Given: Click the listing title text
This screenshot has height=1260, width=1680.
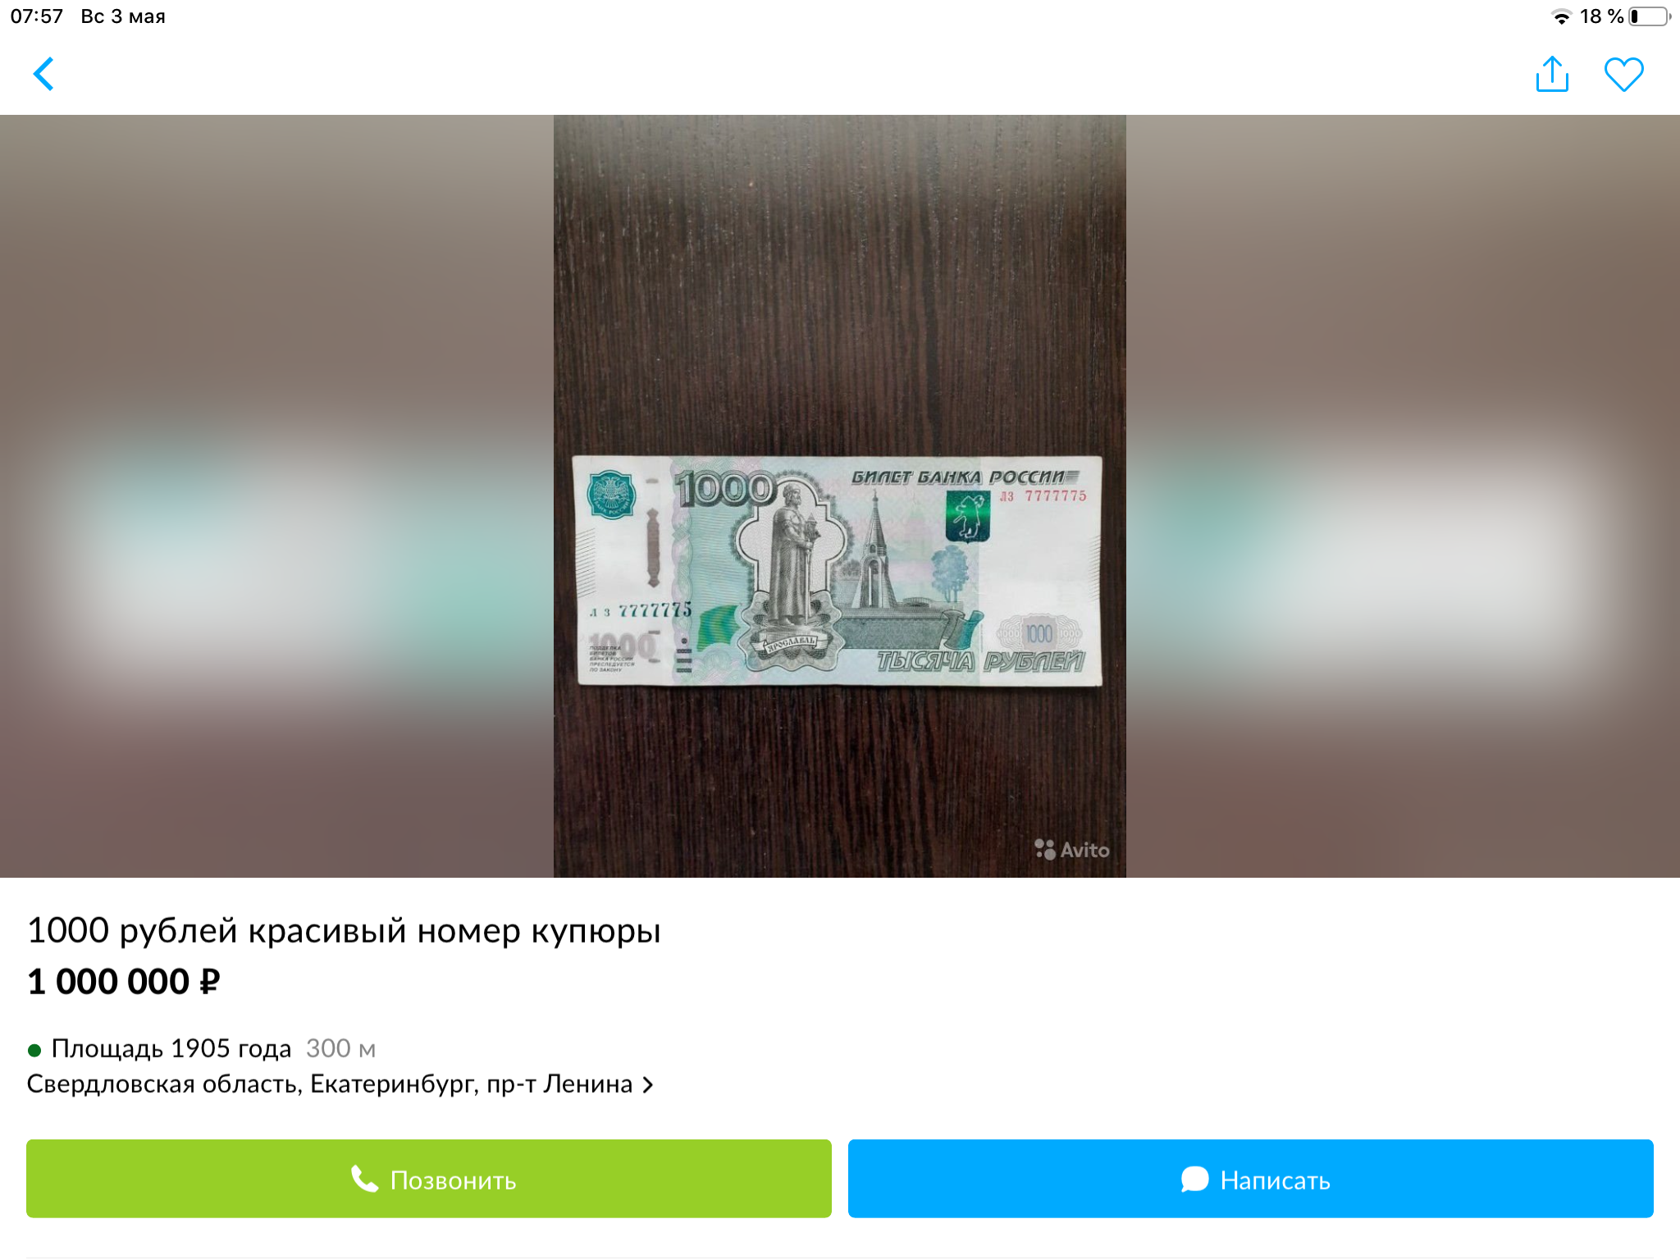Looking at the screenshot, I should coord(344,931).
